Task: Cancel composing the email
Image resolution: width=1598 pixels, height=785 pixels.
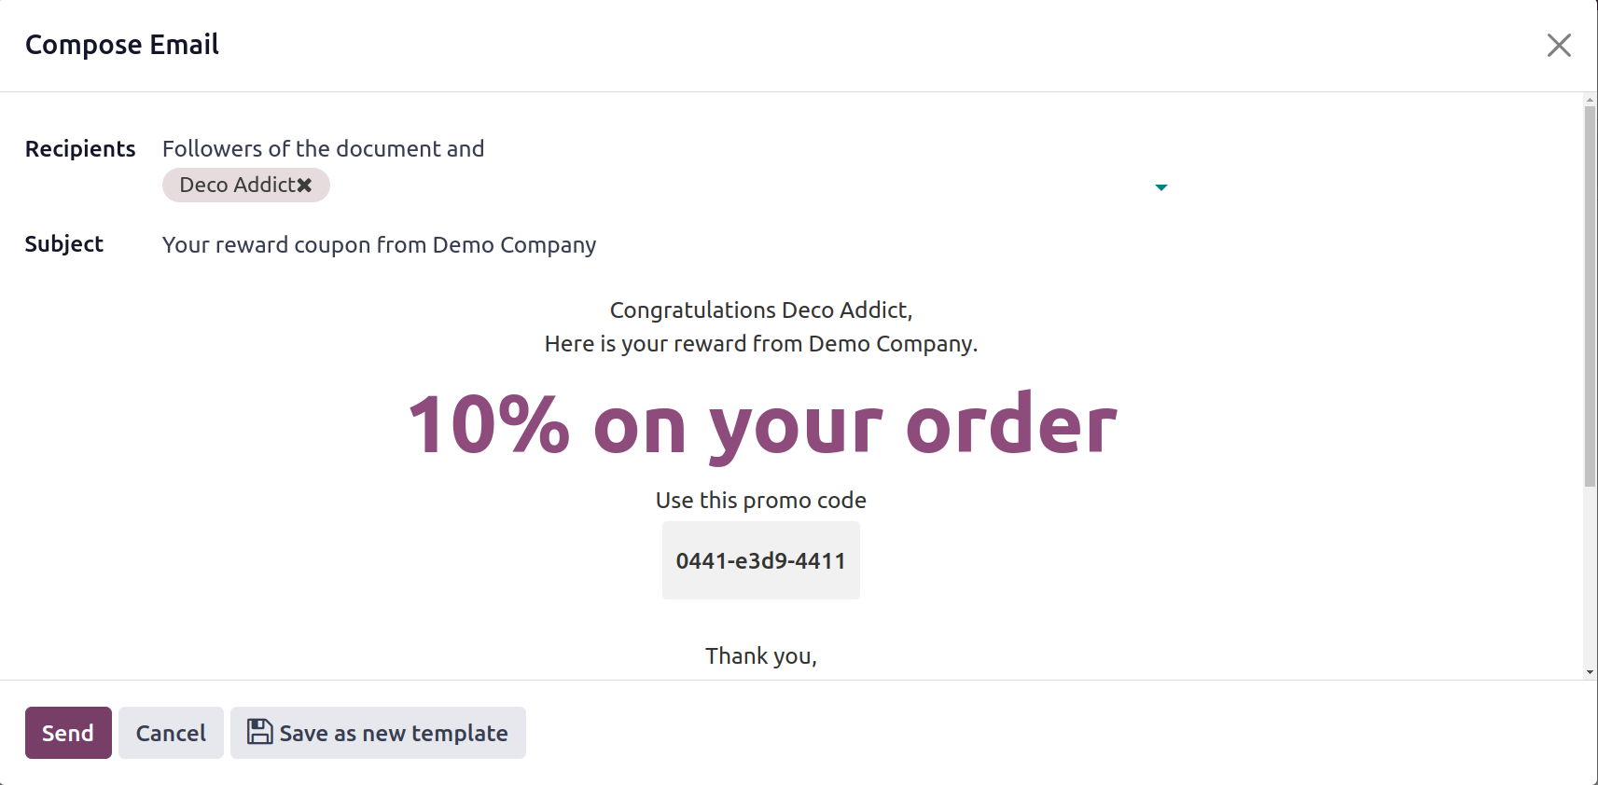Action: (171, 733)
